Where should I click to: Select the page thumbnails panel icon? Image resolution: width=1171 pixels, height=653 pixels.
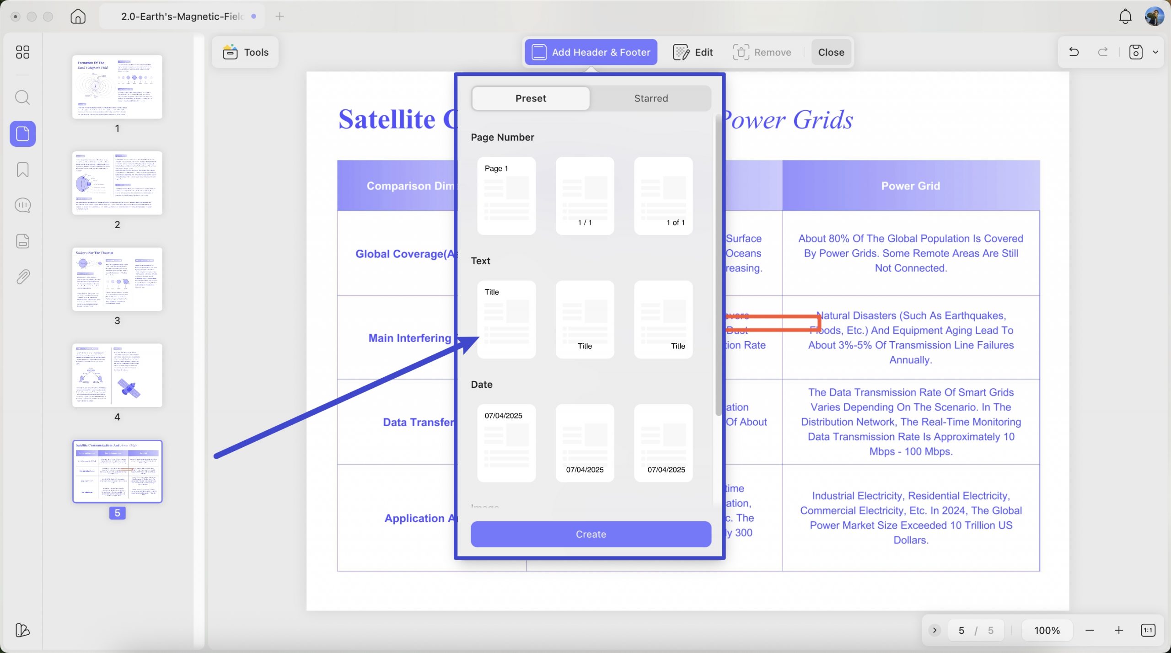[x=22, y=134]
